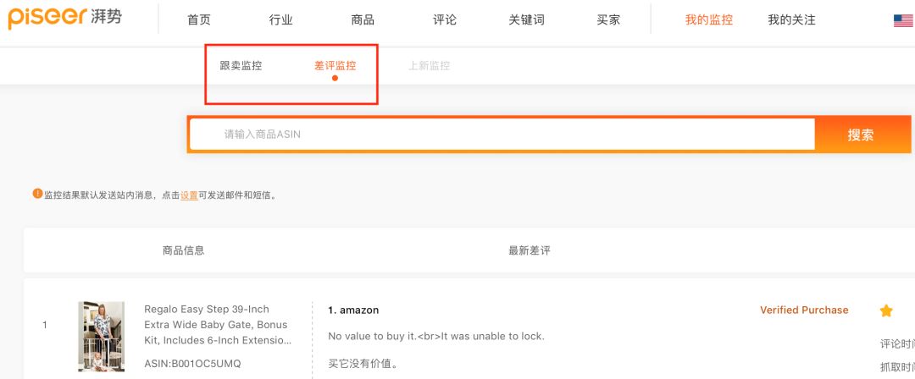Go to the 行业 menu
Image resolution: width=915 pixels, height=379 pixels.
pos(280,20)
